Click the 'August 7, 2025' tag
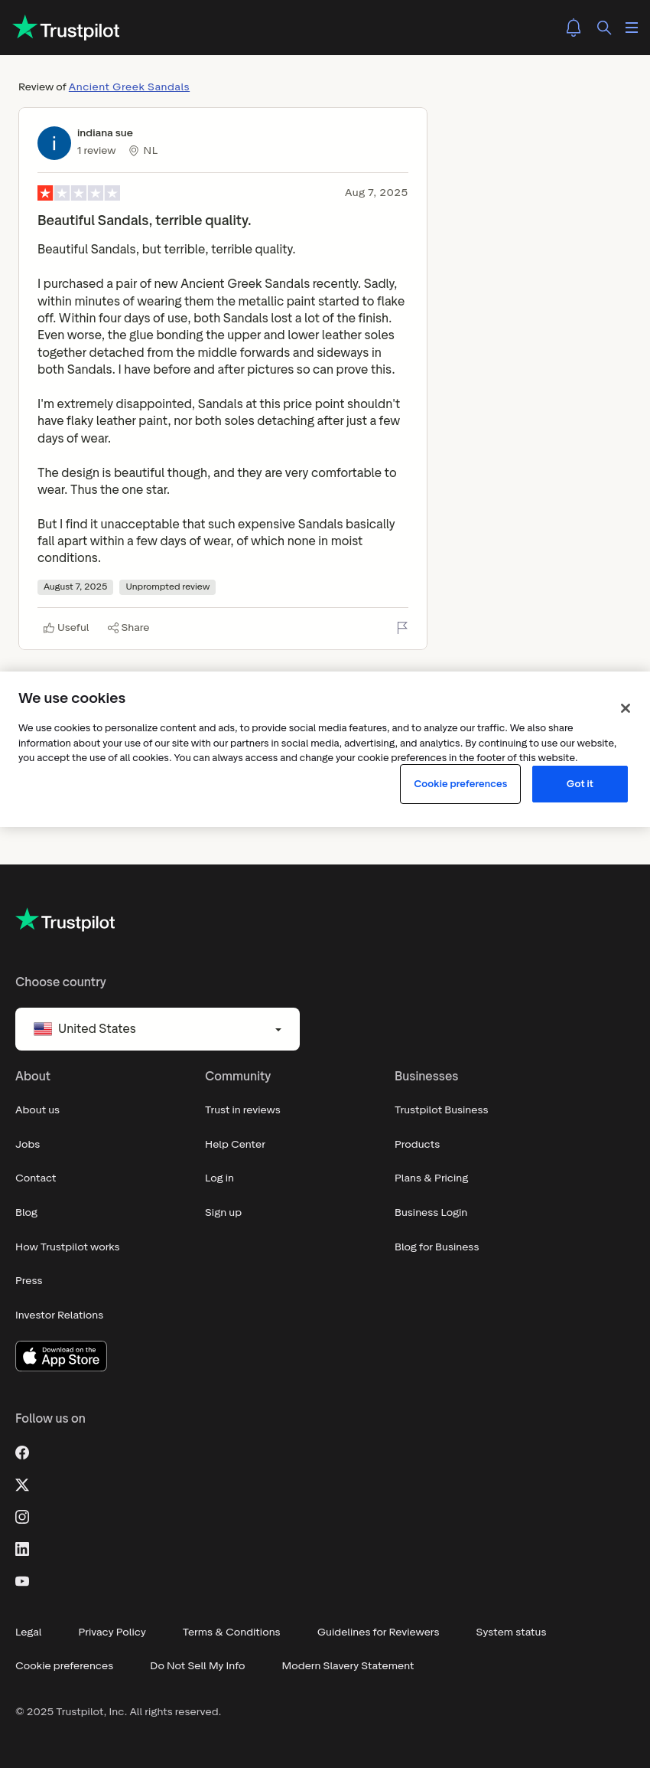 pyautogui.click(x=75, y=587)
